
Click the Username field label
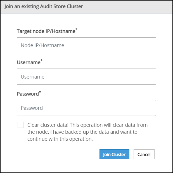[x=29, y=62]
